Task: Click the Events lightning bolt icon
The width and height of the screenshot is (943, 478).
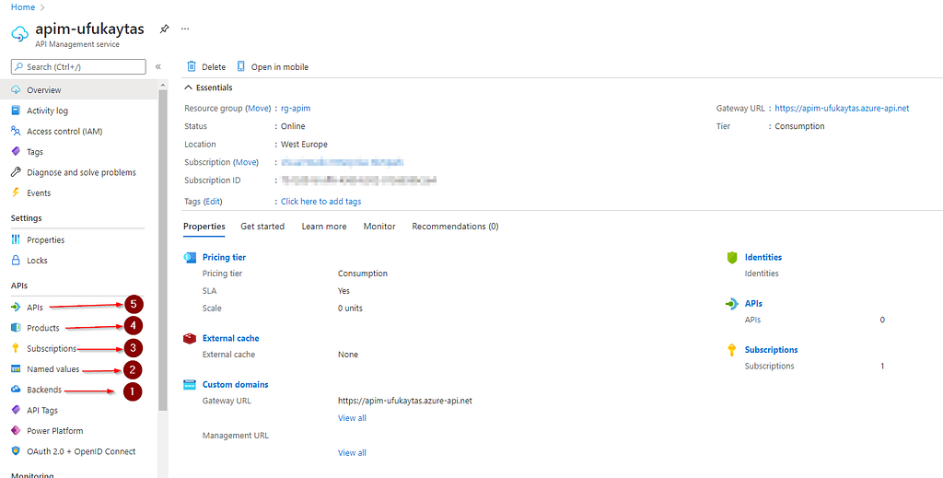Action: click(x=17, y=193)
